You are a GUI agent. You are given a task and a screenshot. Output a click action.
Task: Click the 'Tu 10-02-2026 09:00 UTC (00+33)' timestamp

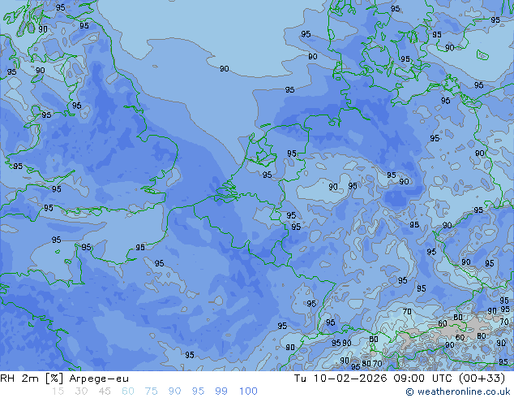[400, 379]
